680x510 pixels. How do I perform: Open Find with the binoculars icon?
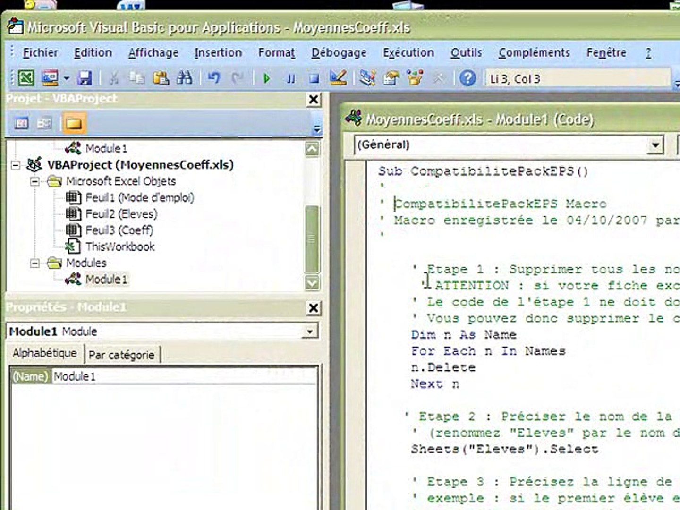coord(185,78)
